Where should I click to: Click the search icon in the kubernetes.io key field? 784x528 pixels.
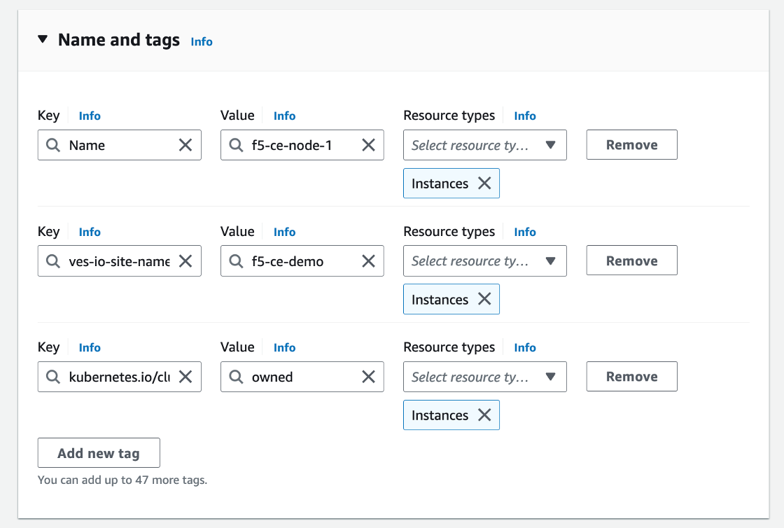[x=52, y=377]
